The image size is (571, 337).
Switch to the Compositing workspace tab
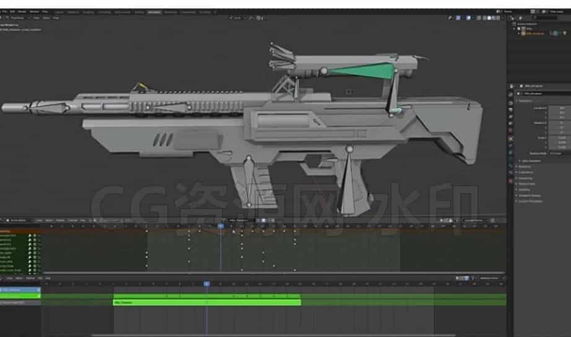[x=188, y=12]
